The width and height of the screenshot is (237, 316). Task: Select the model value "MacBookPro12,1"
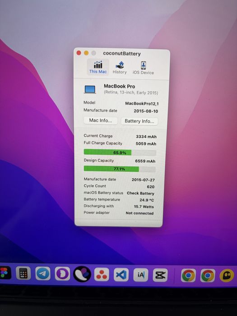click(142, 103)
